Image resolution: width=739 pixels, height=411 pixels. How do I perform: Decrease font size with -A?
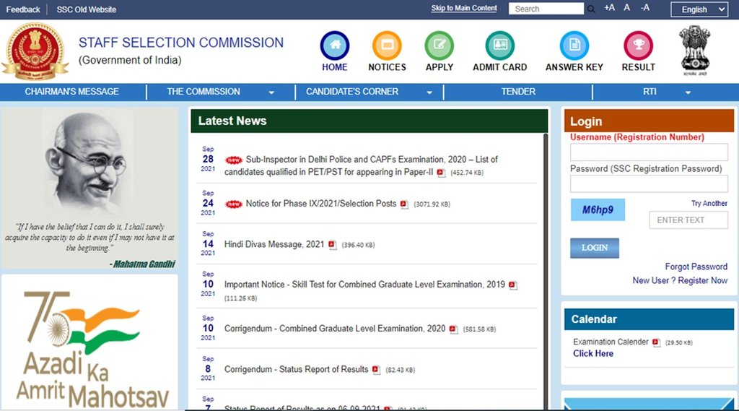(x=644, y=7)
